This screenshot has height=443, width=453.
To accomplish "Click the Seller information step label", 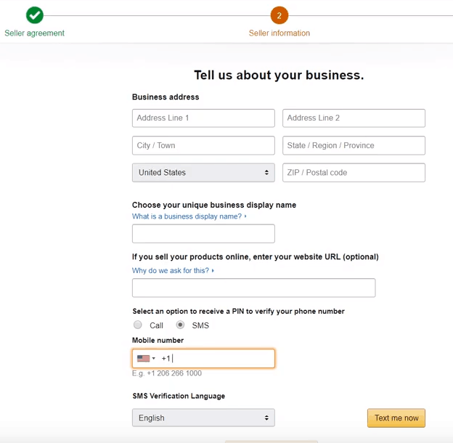I will point(279,33).
